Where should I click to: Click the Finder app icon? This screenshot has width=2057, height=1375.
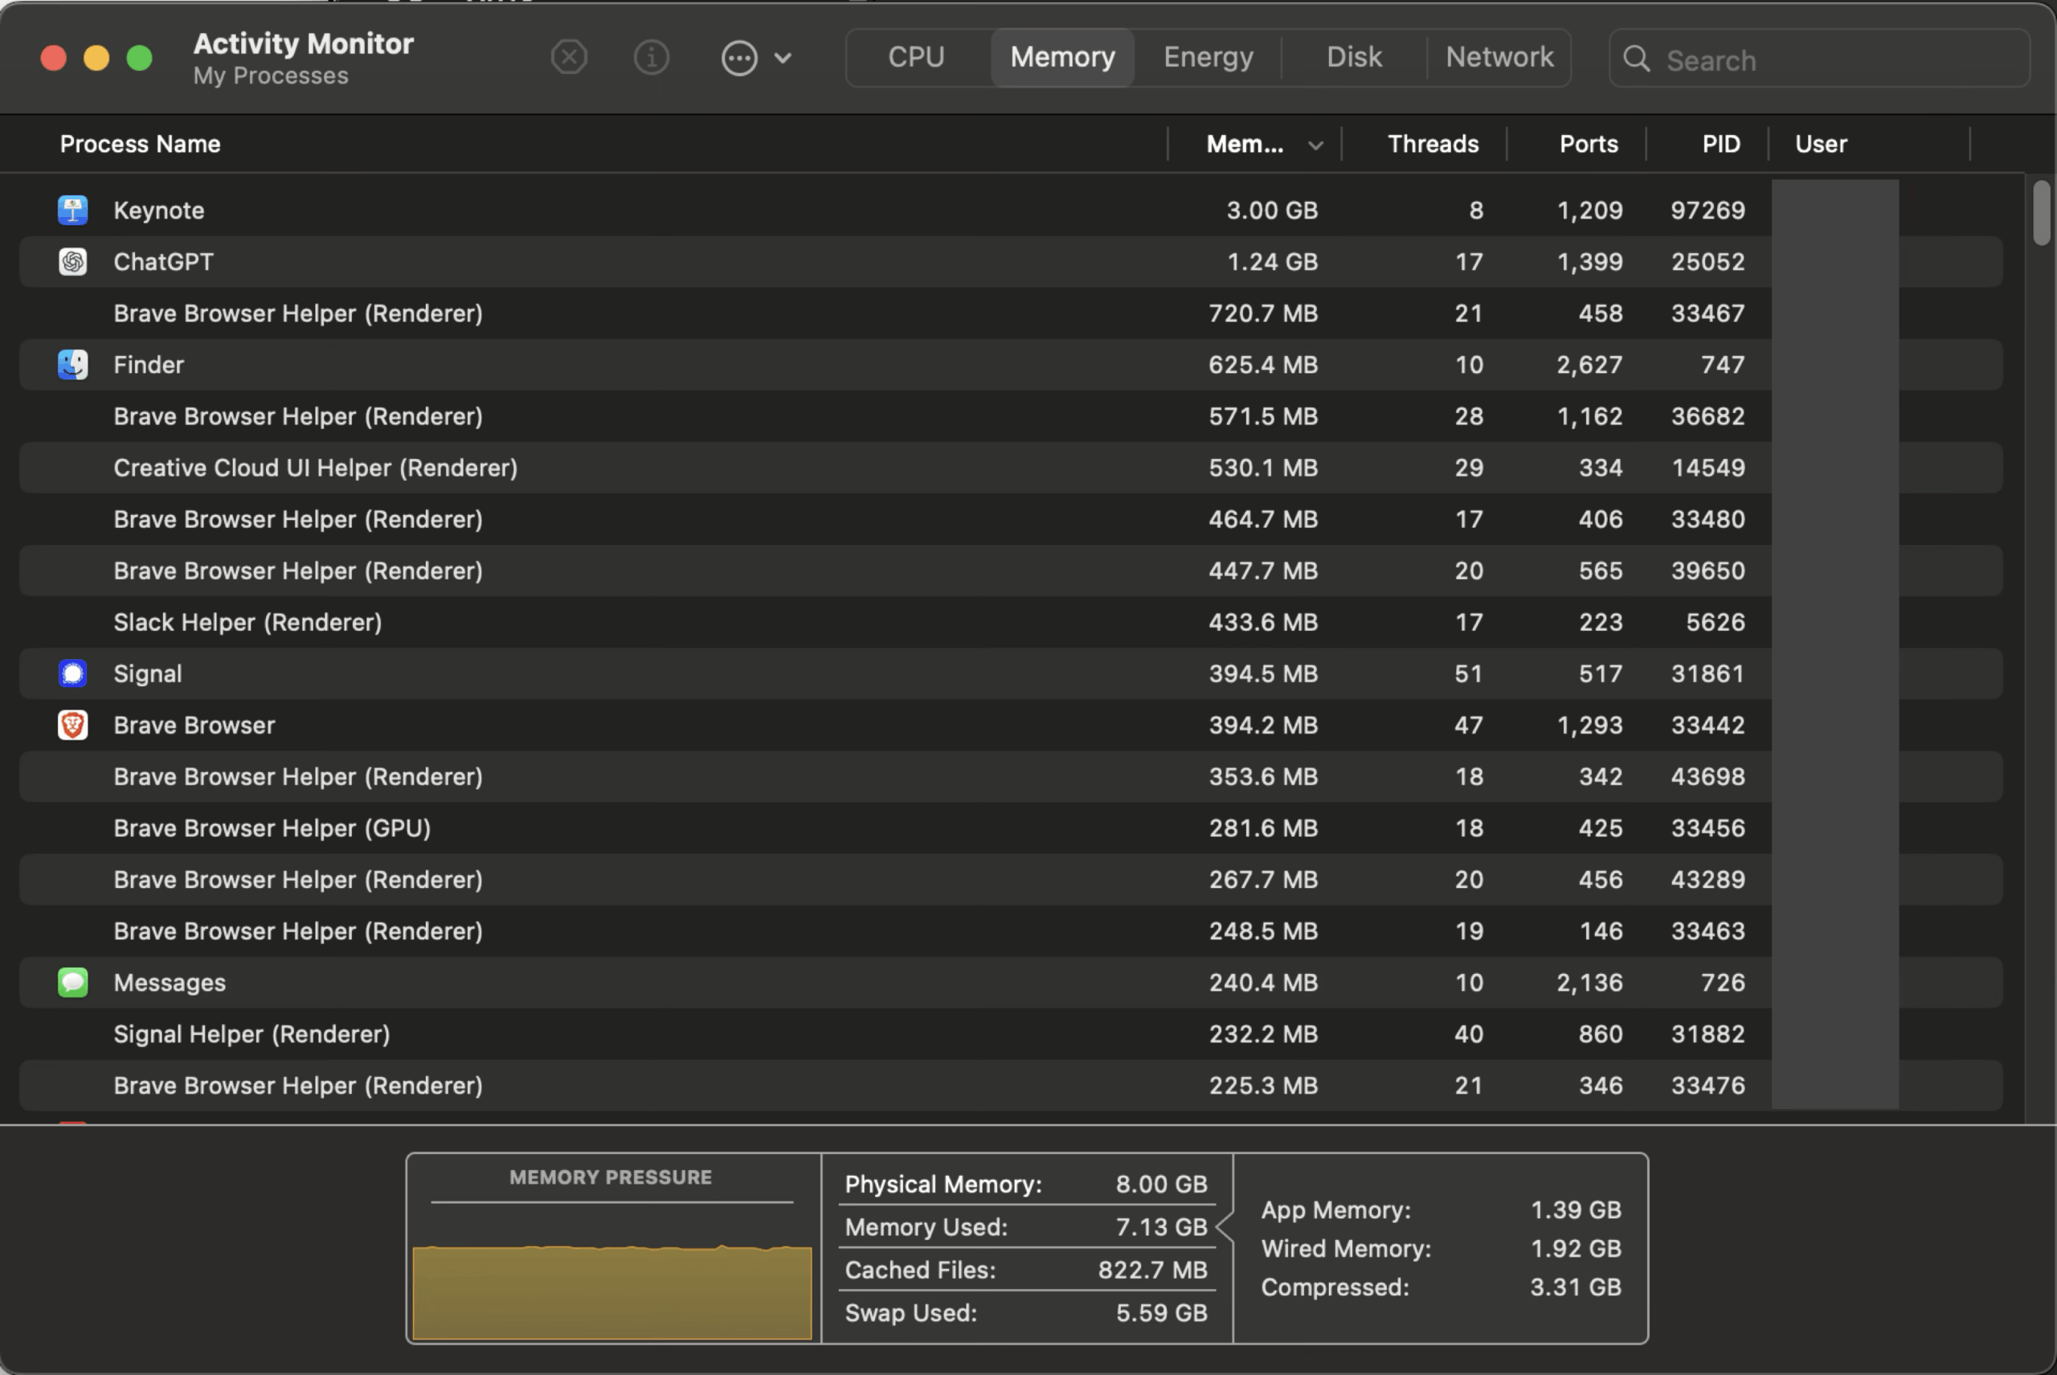(x=73, y=365)
